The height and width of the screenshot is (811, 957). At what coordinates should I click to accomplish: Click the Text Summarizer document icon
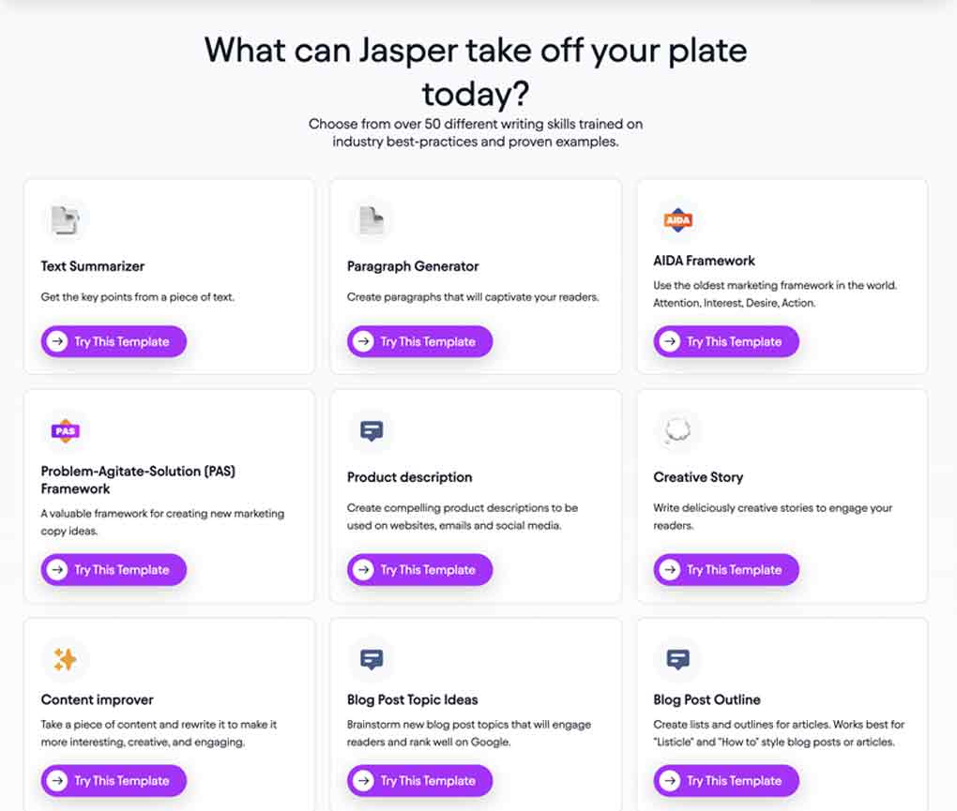coord(66,220)
